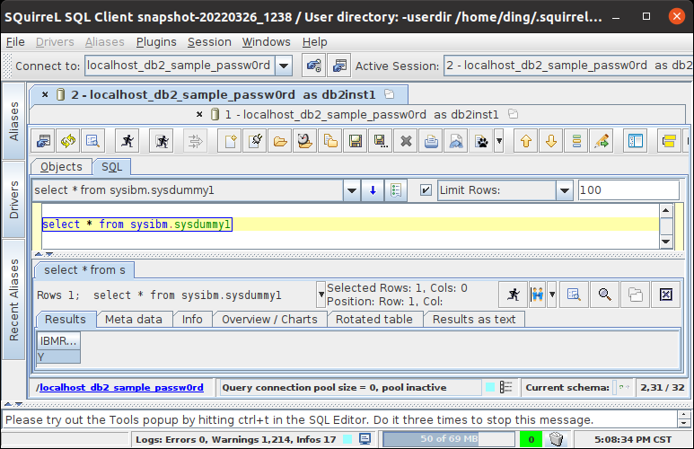The width and height of the screenshot is (694, 449).
Task: Click the Y cell in the results table
Action: pyautogui.click(x=58, y=357)
